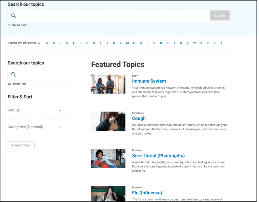This screenshot has width=259, height=202.
Task: Open the Immune System topic
Action: (x=149, y=81)
